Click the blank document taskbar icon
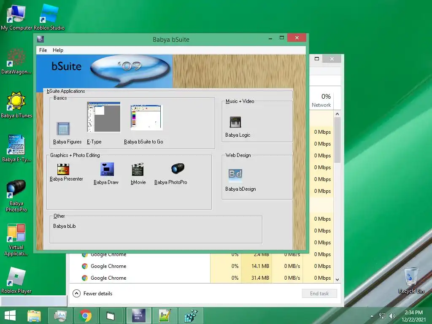Viewport: 432px width, 324px height. pyautogui.click(x=111, y=316)
